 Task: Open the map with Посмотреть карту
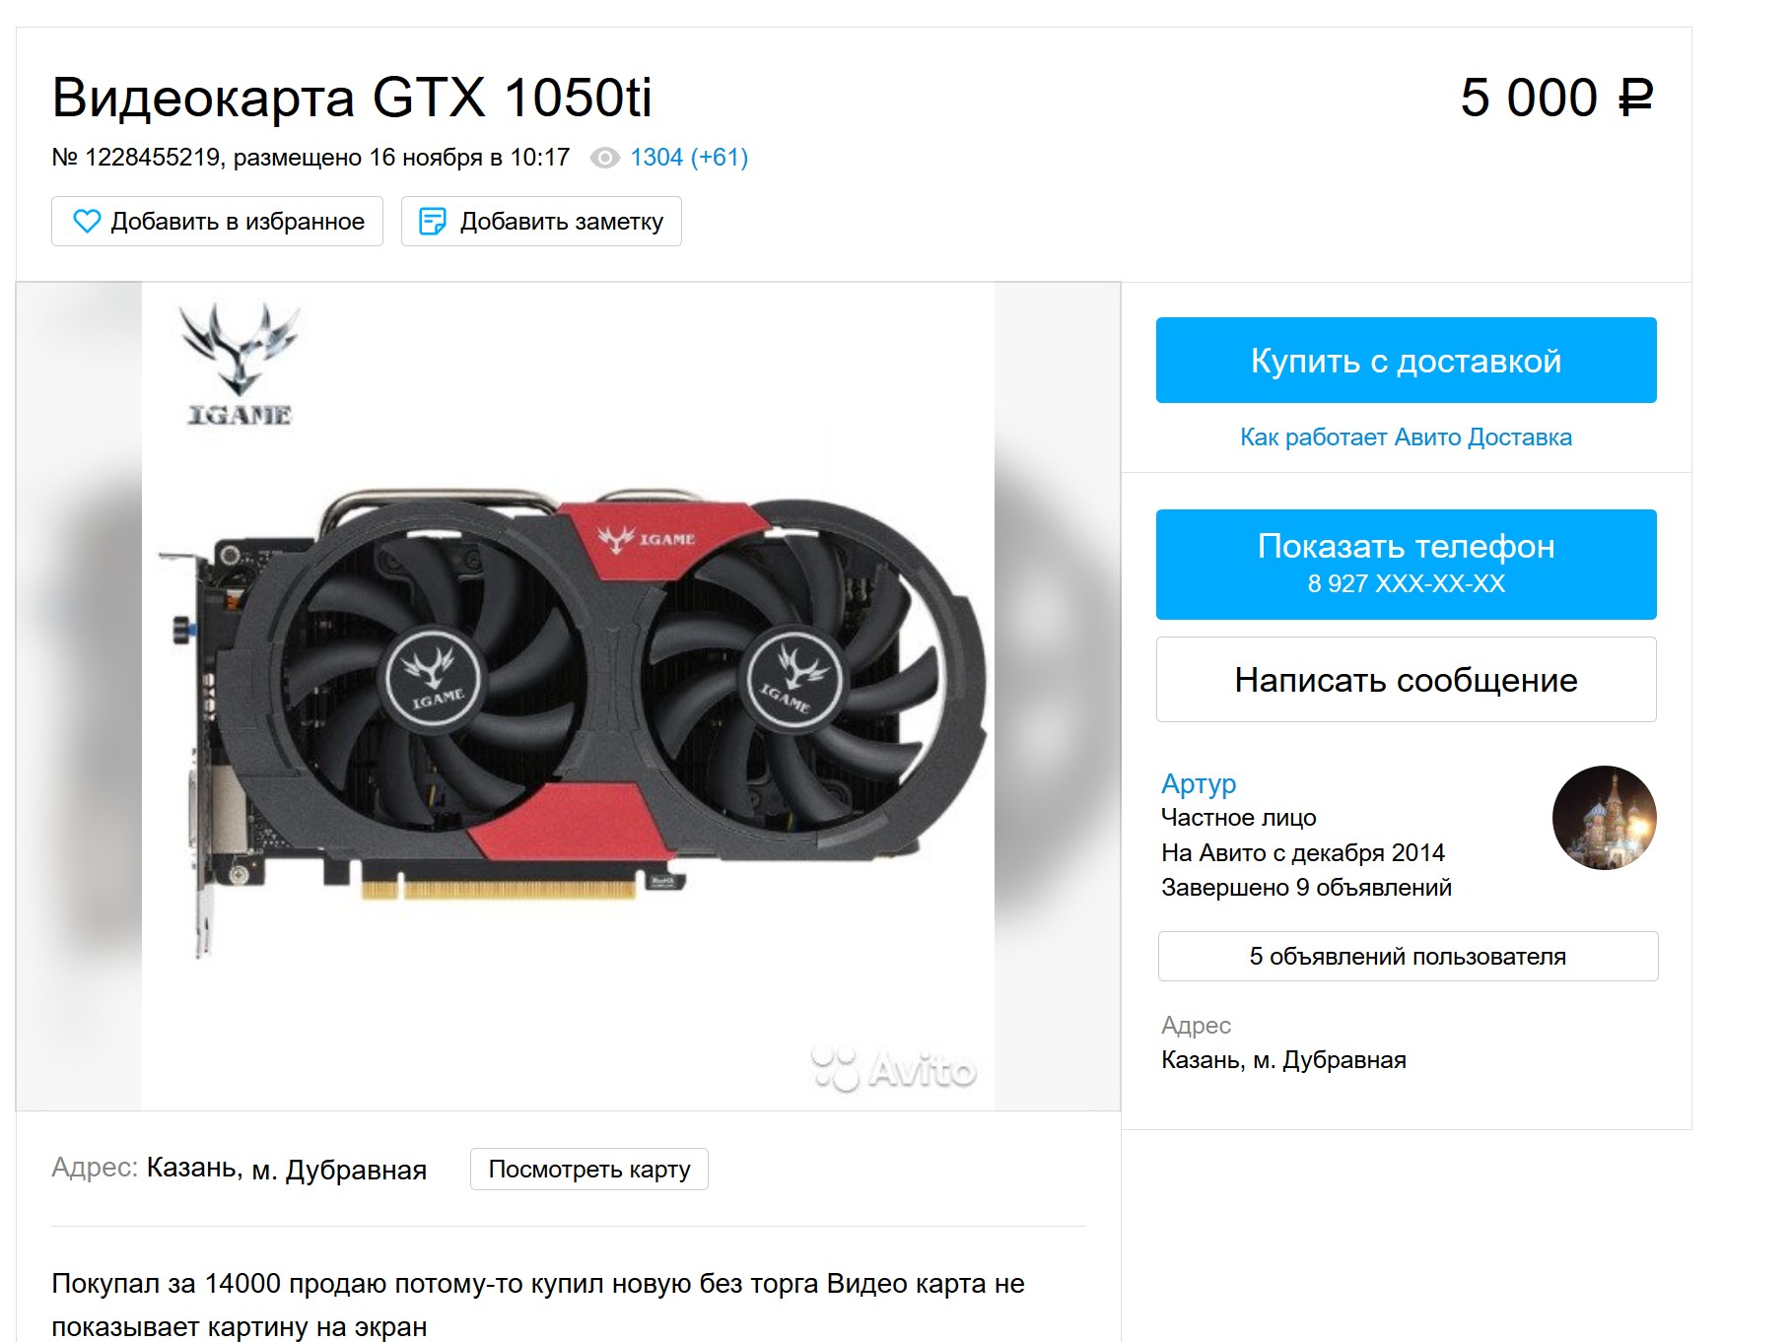(x=589, y=1170)
